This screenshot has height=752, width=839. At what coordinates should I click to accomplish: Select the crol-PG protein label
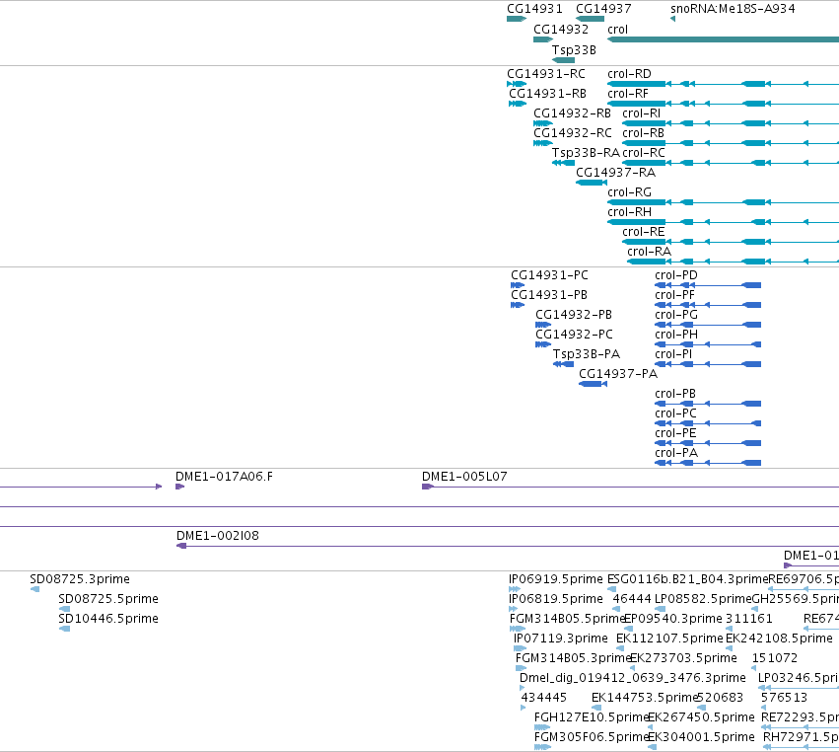click(x=676, y=315)
